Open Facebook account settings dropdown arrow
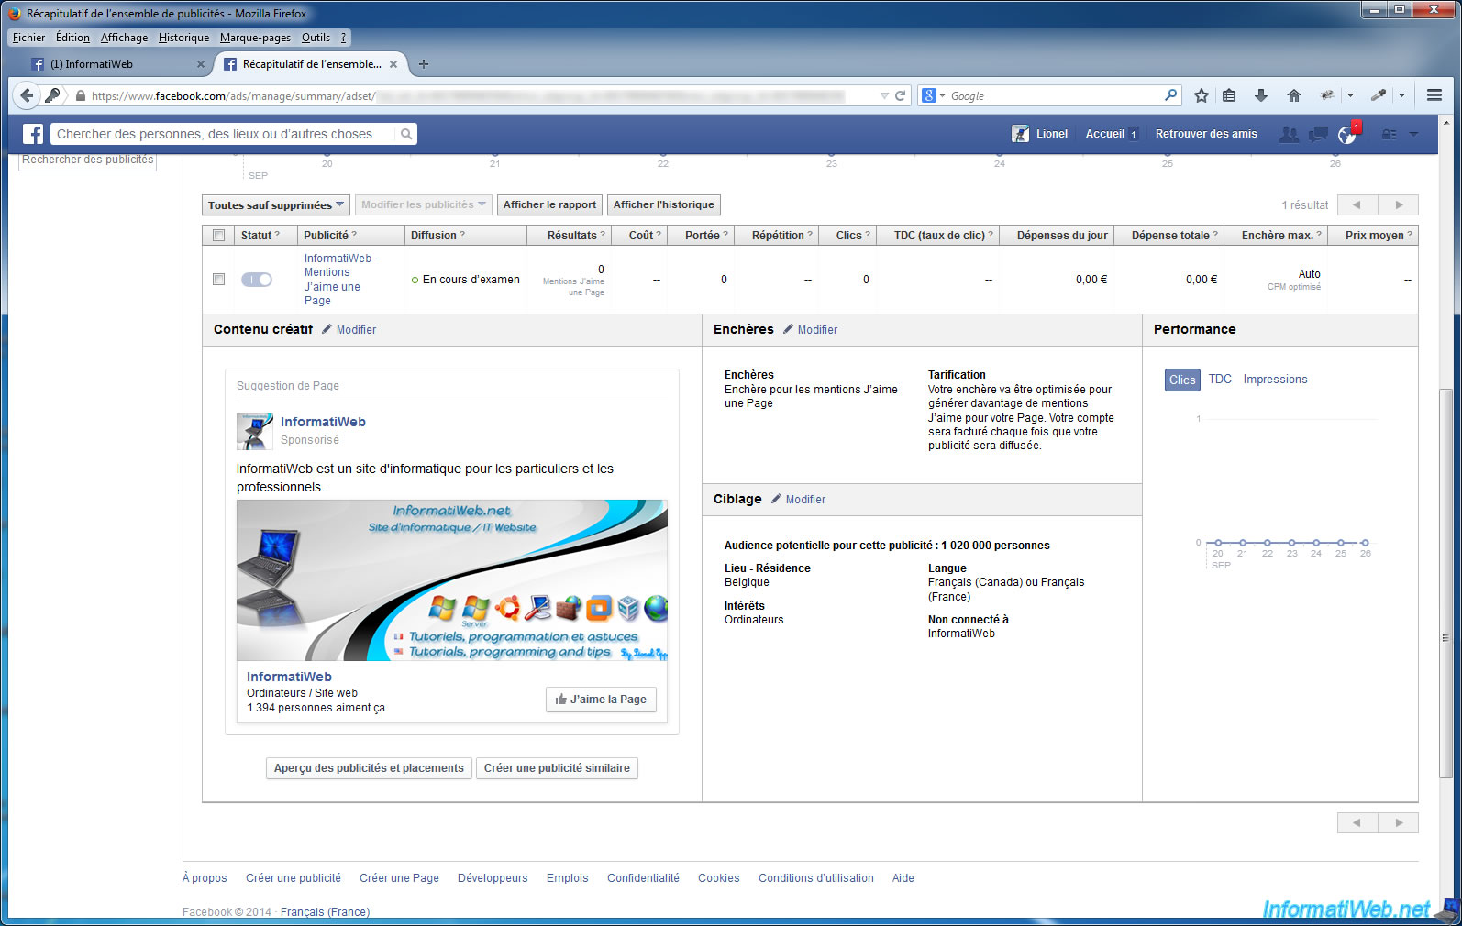This screenshot has height=926, width=1462. pos(1413,135)
